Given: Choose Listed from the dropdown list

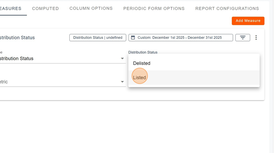Looking at the screenshot, I should pos(140,78).
